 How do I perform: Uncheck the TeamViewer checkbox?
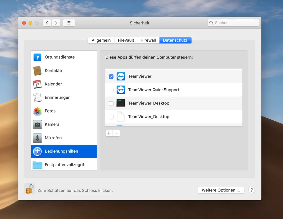111,77
